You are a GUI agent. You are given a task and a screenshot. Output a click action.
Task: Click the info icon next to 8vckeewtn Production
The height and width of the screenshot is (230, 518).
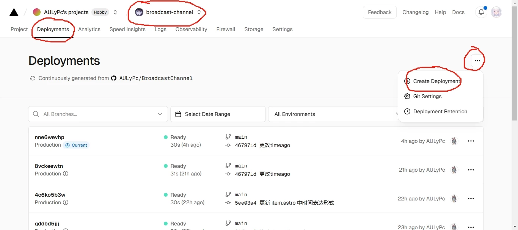pyautogui.click(x=66, y=174)
